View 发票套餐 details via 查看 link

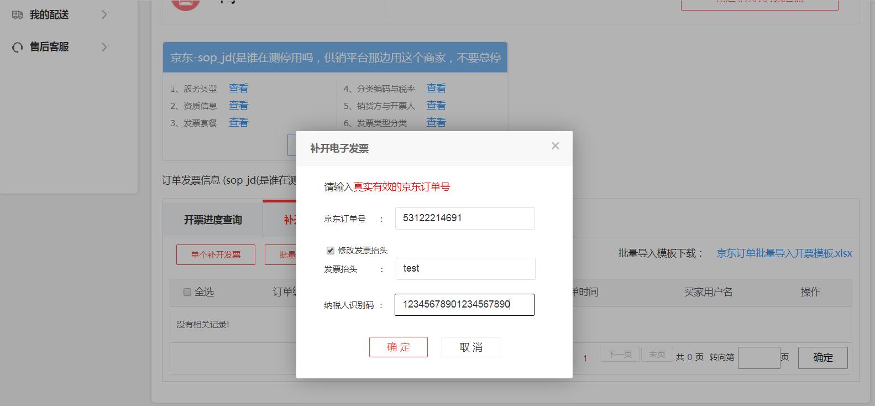[x=239, y=122]
